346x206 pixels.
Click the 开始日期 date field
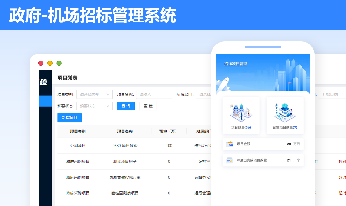332,94
